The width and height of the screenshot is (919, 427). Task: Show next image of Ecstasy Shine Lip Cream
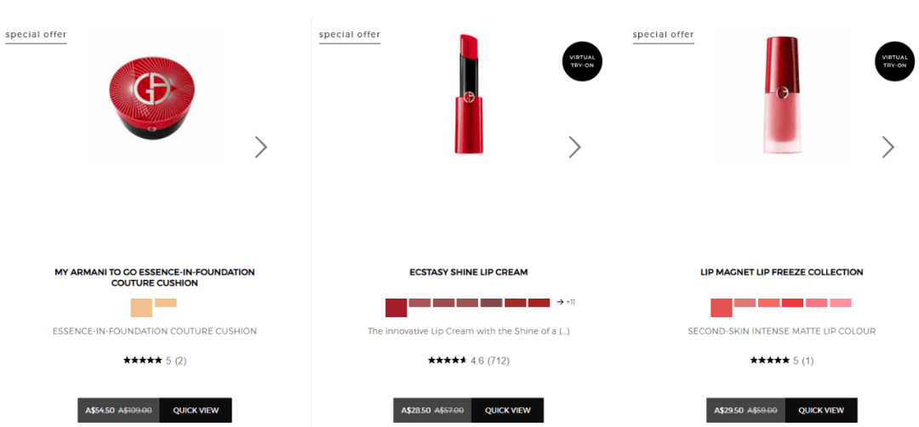tap(574, 147)
